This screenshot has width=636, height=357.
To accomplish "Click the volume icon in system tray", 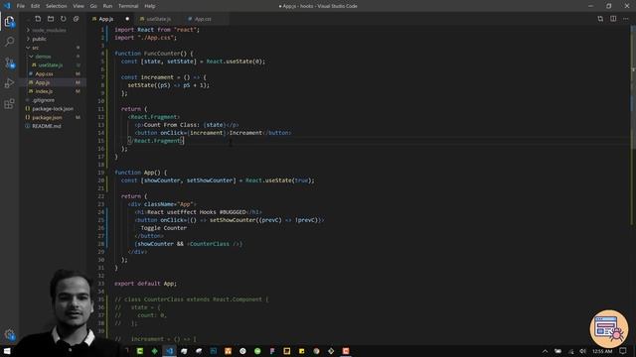I will [x=583, y=351].
